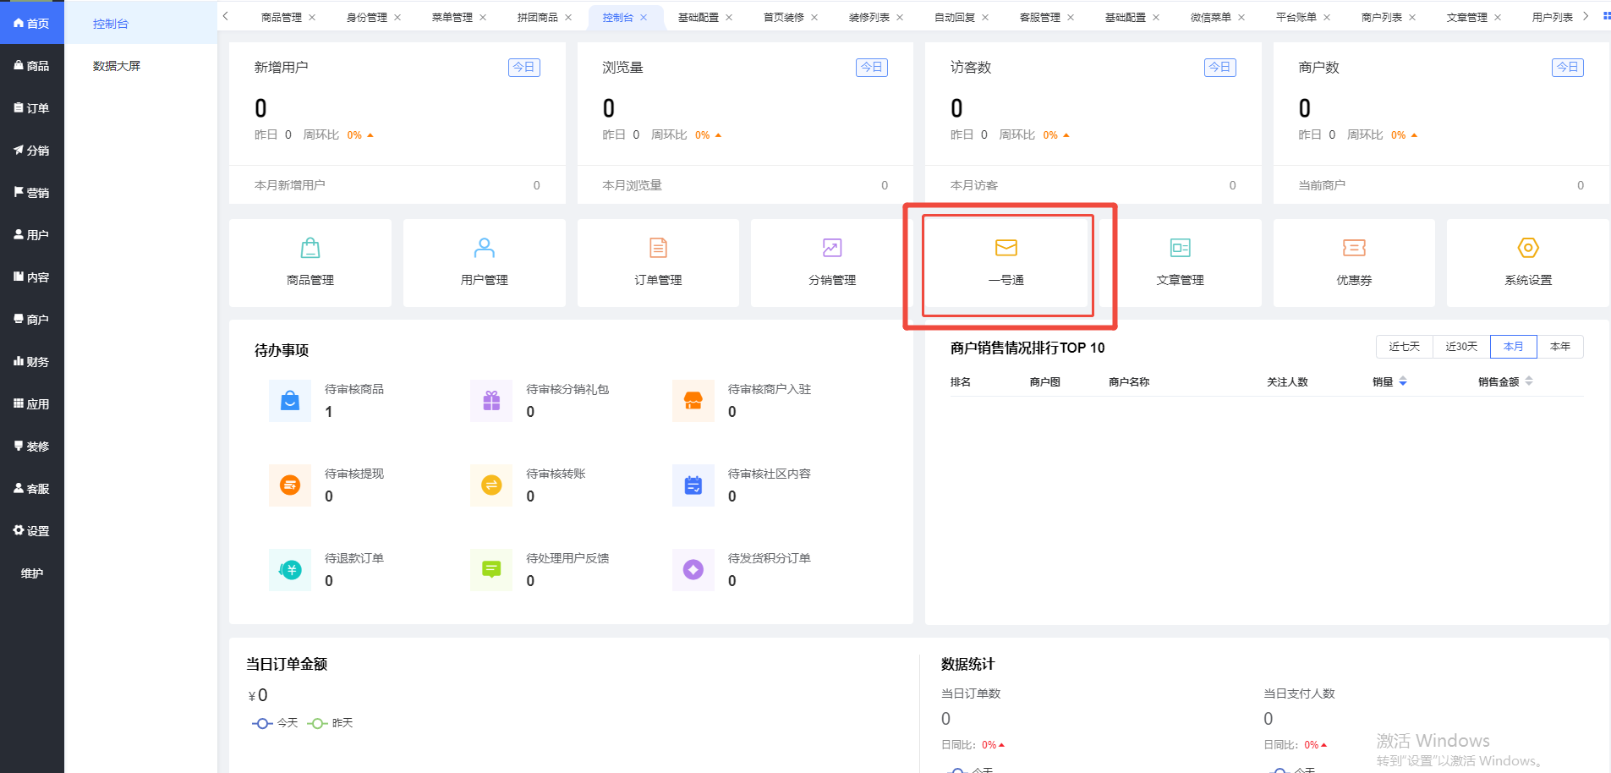Image resolution: width=1611 pixels, height=773 pixels.
Task: Switch to the 首页装修 tab
Action: (784, 18)
